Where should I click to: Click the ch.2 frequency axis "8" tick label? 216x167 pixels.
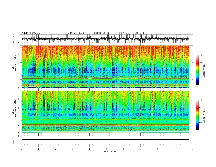19,99
